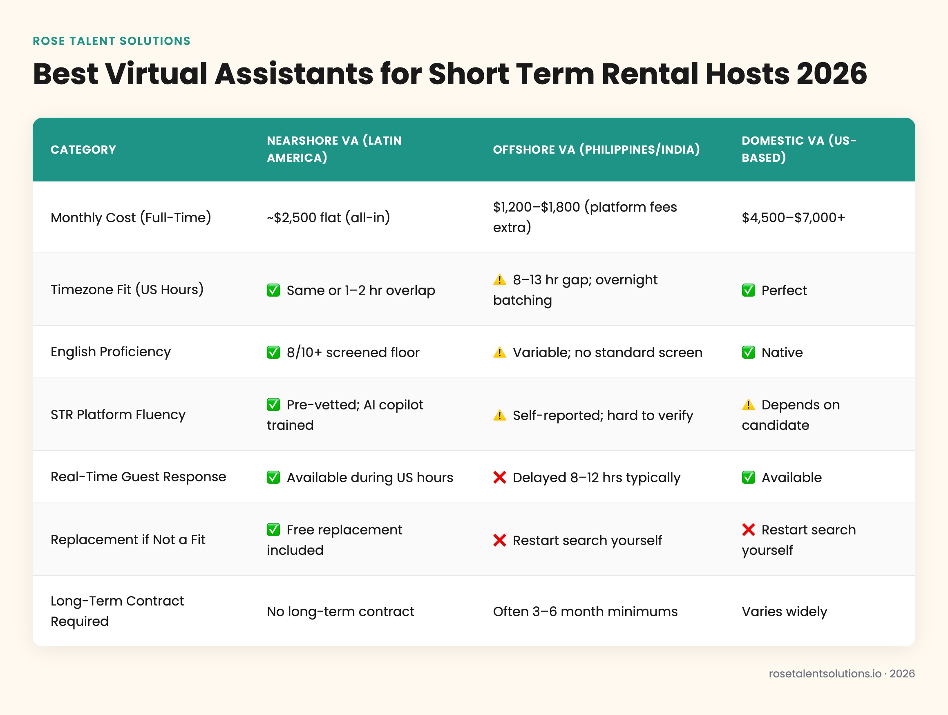The width and height of the screenshot is (948, 715).
Task: Click the 'Domestic VA (US-Based)' header
Action: [x=799, y=149]
